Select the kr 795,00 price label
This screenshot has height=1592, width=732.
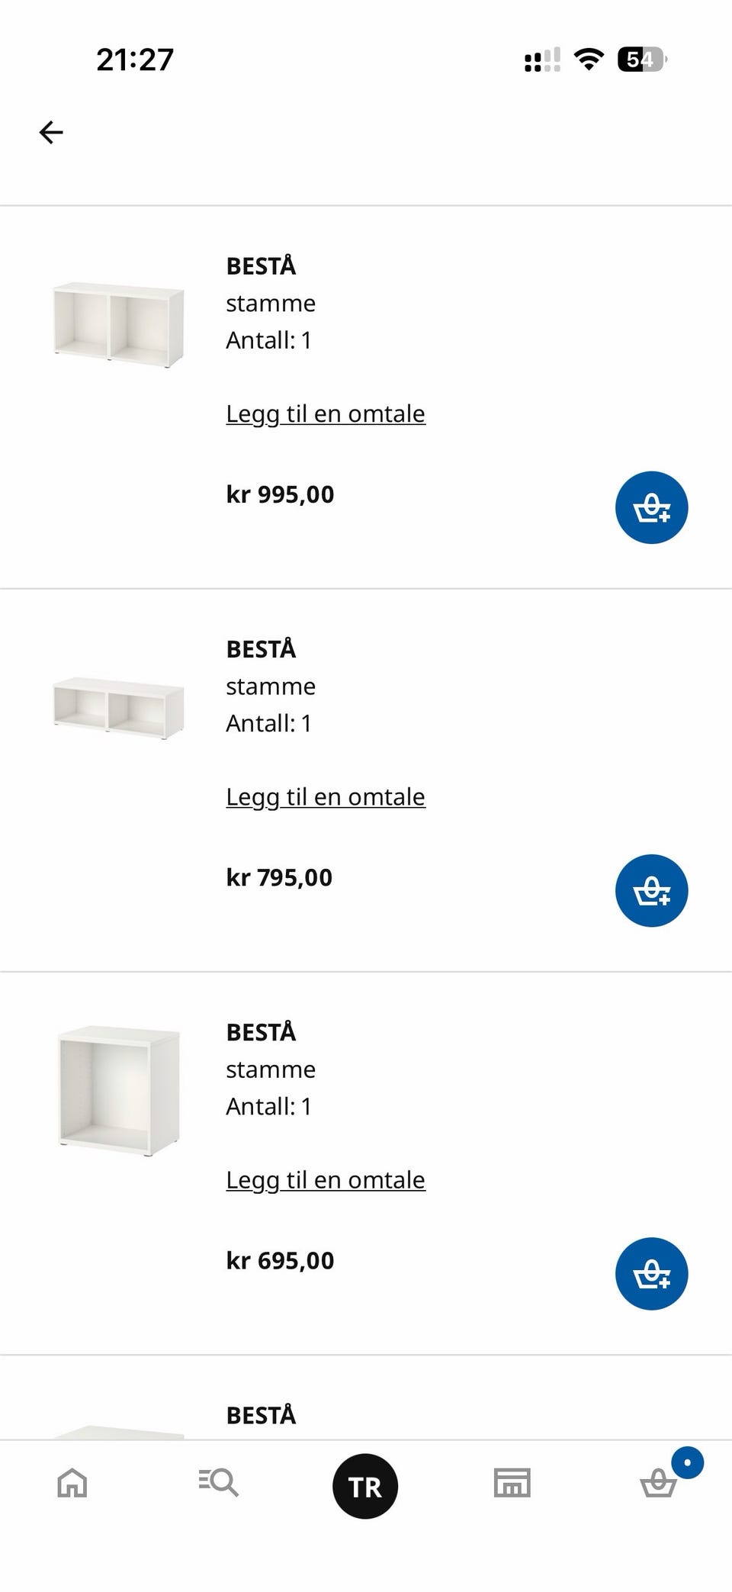pos(279,877)
